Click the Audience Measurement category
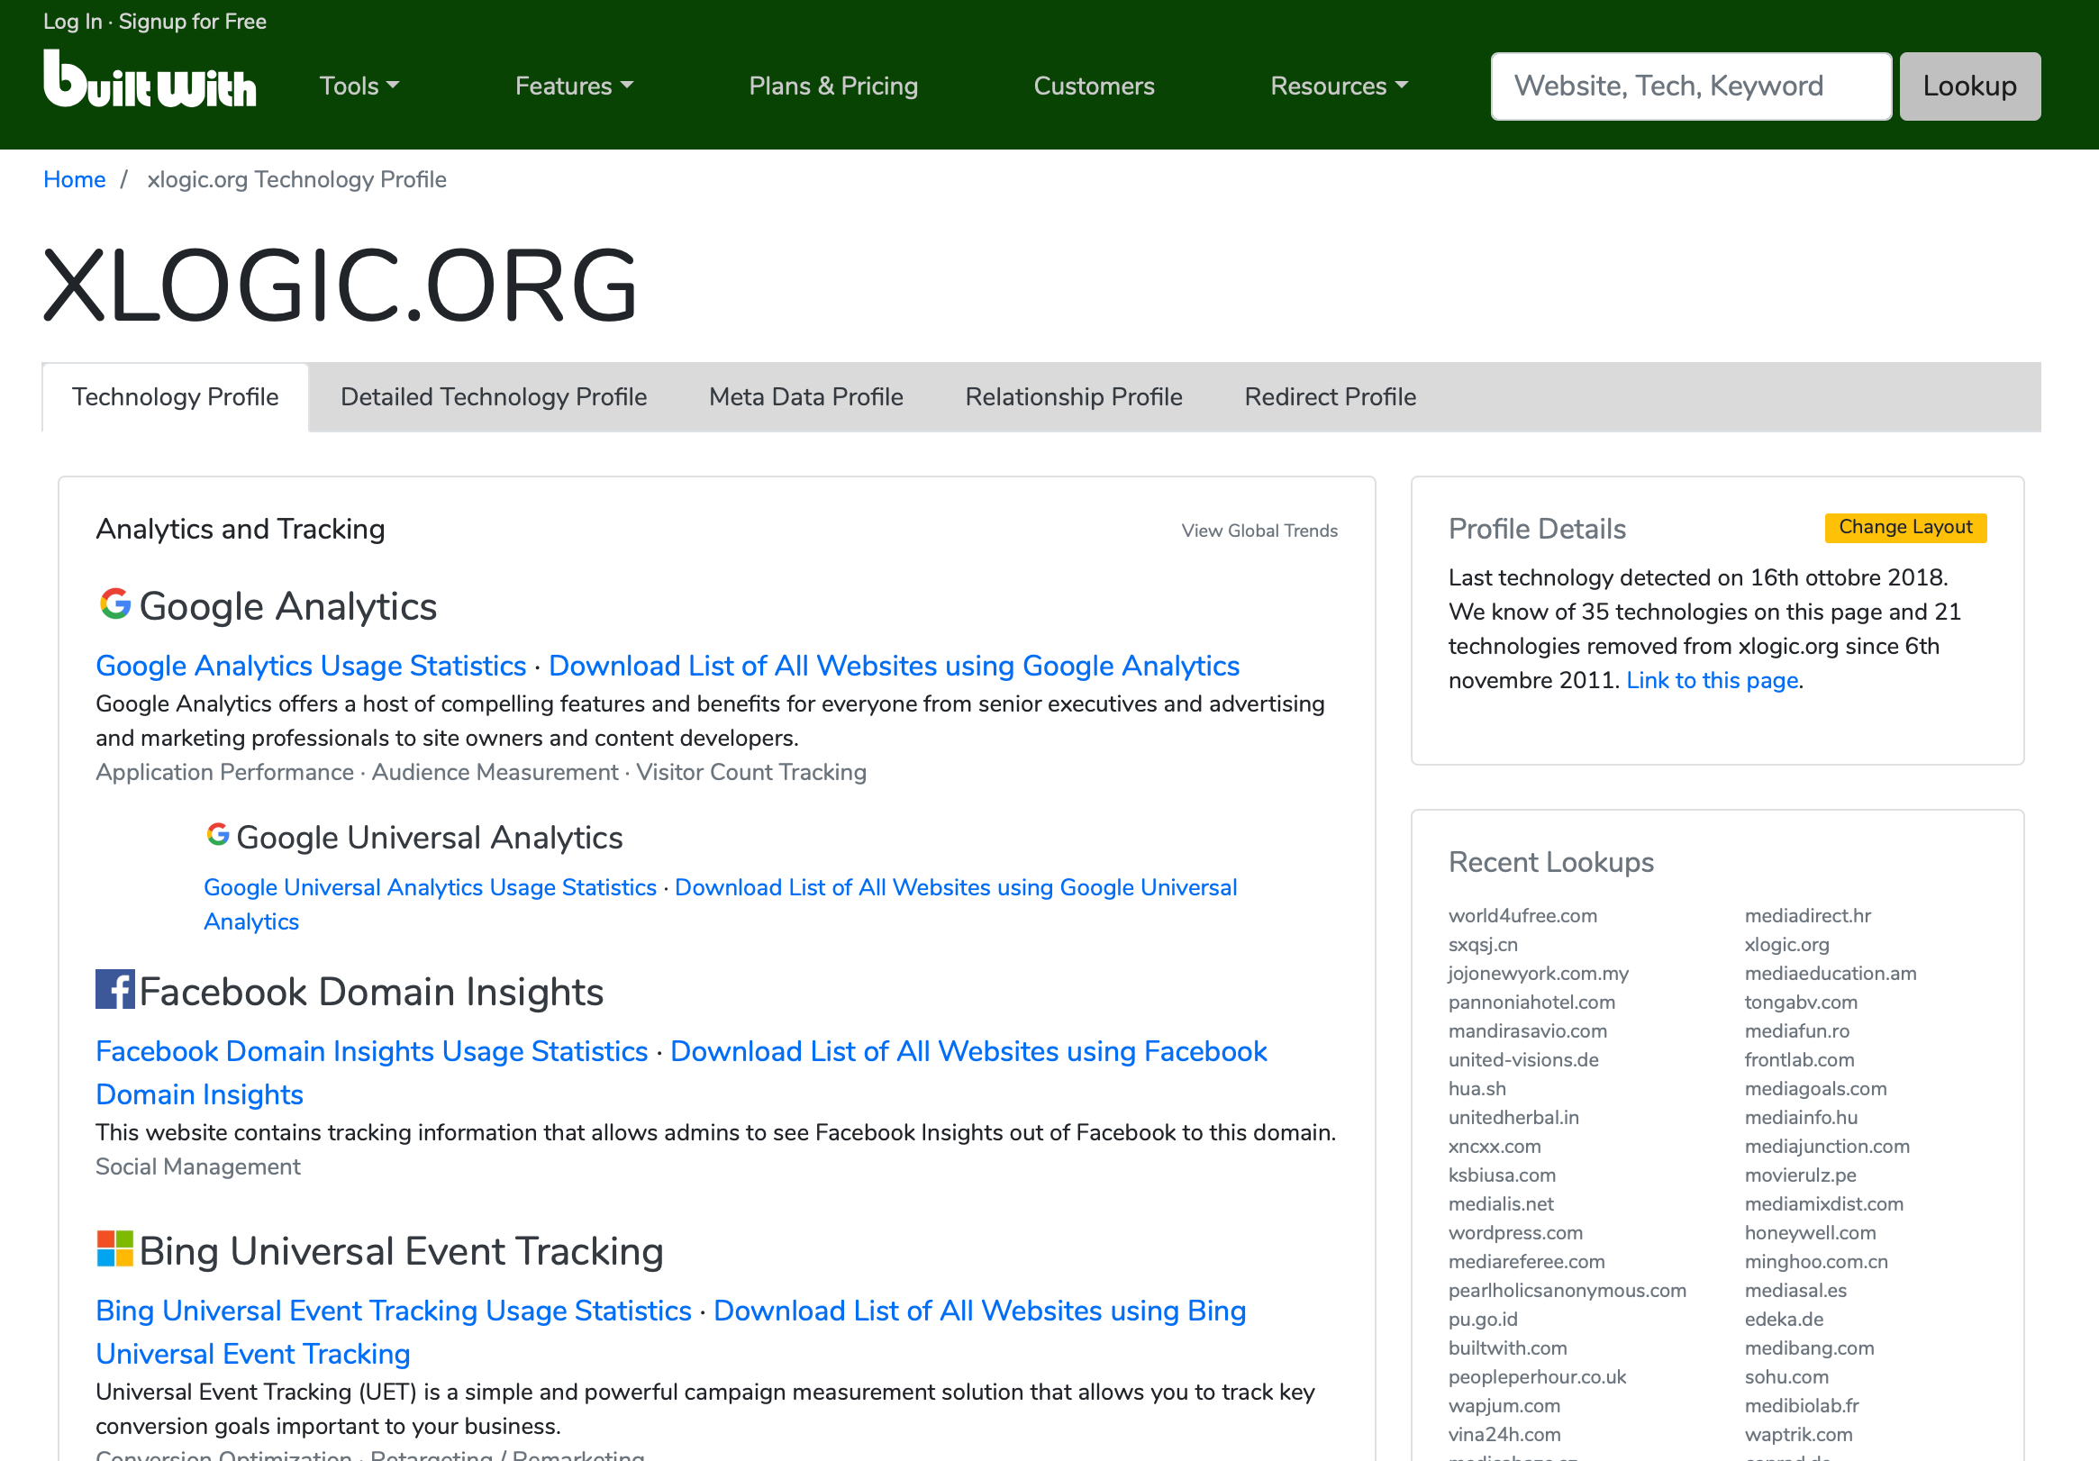 tap(495, 773)
